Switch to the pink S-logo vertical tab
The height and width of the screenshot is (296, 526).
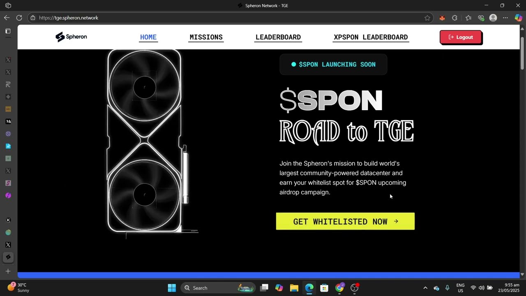(x=8, y=183)
